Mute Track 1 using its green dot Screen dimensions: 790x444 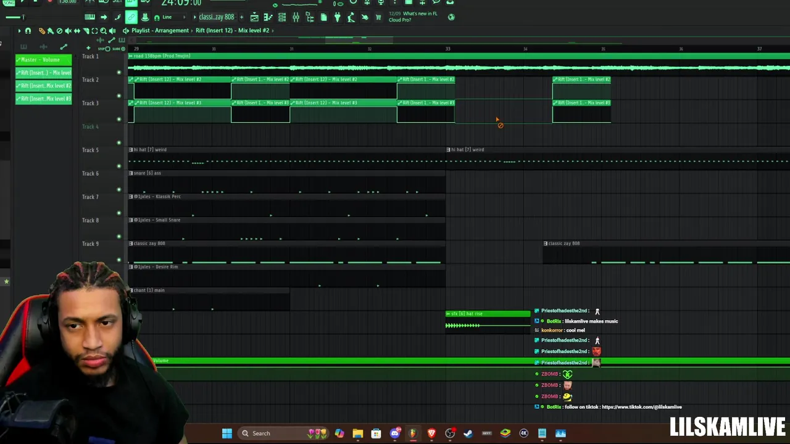[x=119, y=72]
